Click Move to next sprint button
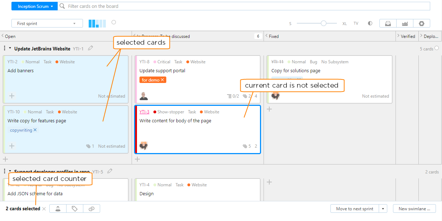The image size is (442, 221). coord(355,209)
